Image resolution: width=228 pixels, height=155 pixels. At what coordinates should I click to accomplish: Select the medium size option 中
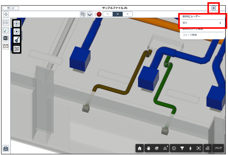pyautogui.click(x=118, y=14)
